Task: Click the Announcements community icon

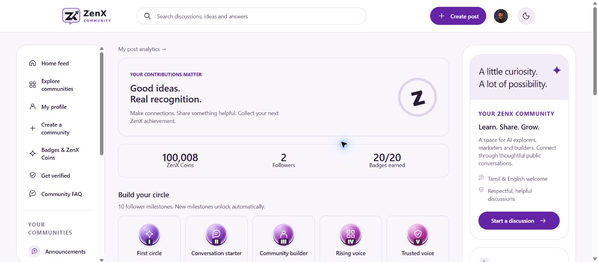Action: click(35, 251)
